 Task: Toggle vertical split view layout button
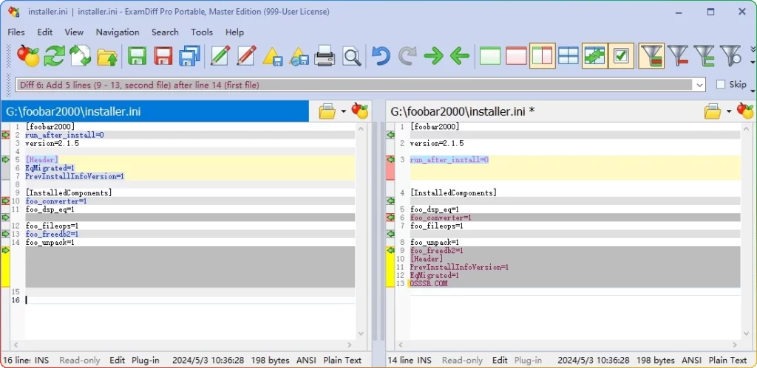click(x=542, y=56)
